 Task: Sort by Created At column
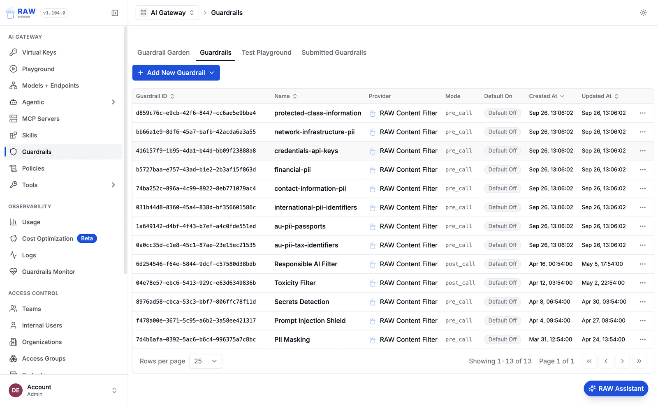547,96
